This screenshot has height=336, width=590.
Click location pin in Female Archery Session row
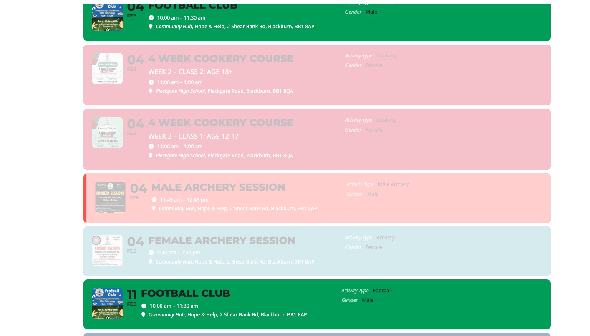(151, 262)
